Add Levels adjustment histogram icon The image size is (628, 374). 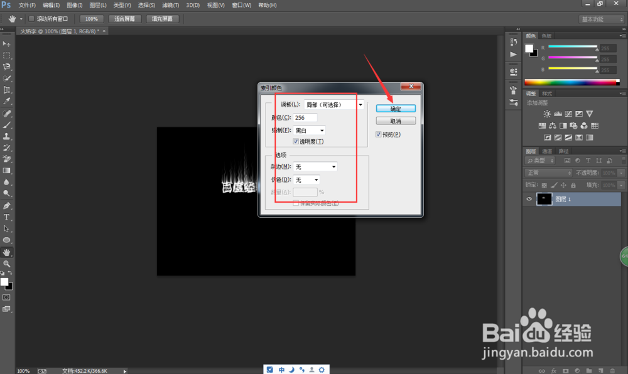pyautogui.click(x=558, y=114)
